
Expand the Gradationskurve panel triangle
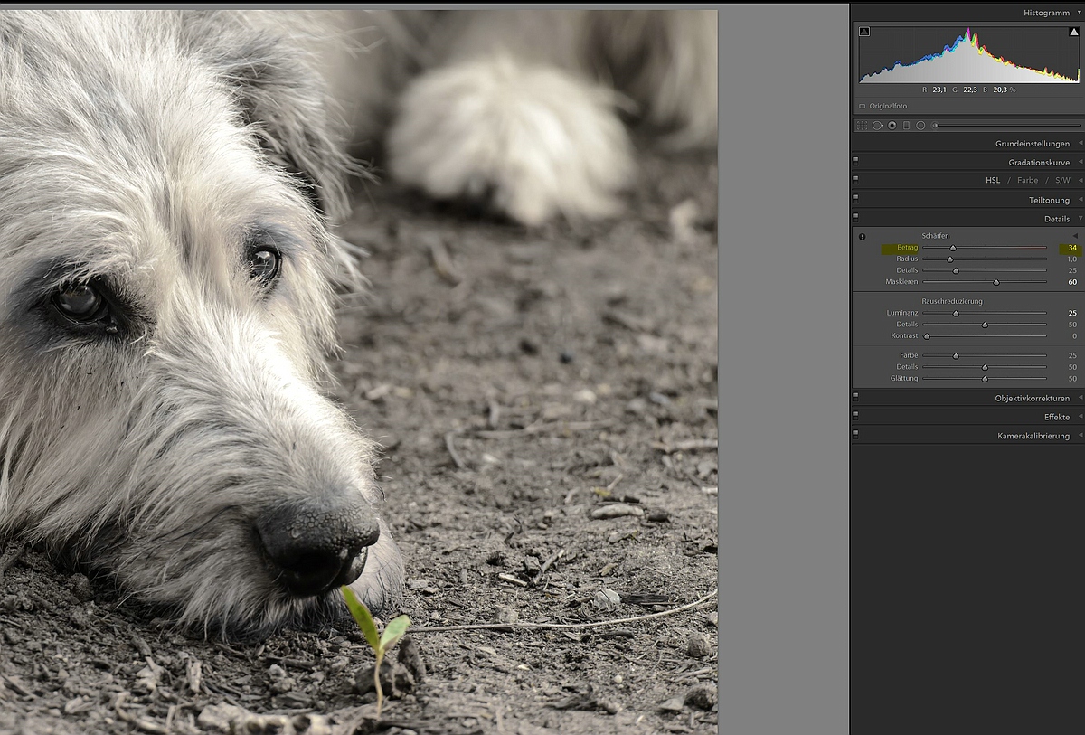(1080, 163)
